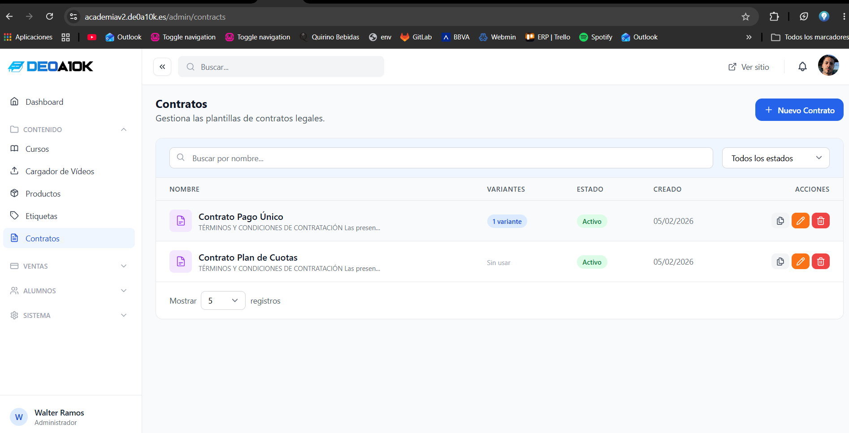Click the ESTADO column header
Screen dimensions: 849x433
point(590,189)
